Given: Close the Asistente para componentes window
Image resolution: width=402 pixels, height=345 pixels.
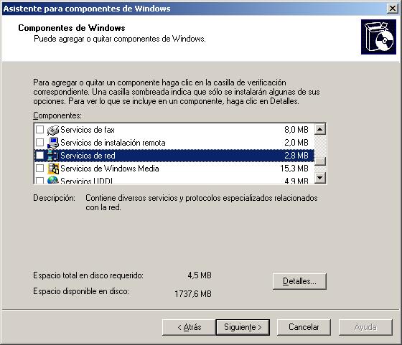Looking at the screenshot, I should [x=392, y=9].
